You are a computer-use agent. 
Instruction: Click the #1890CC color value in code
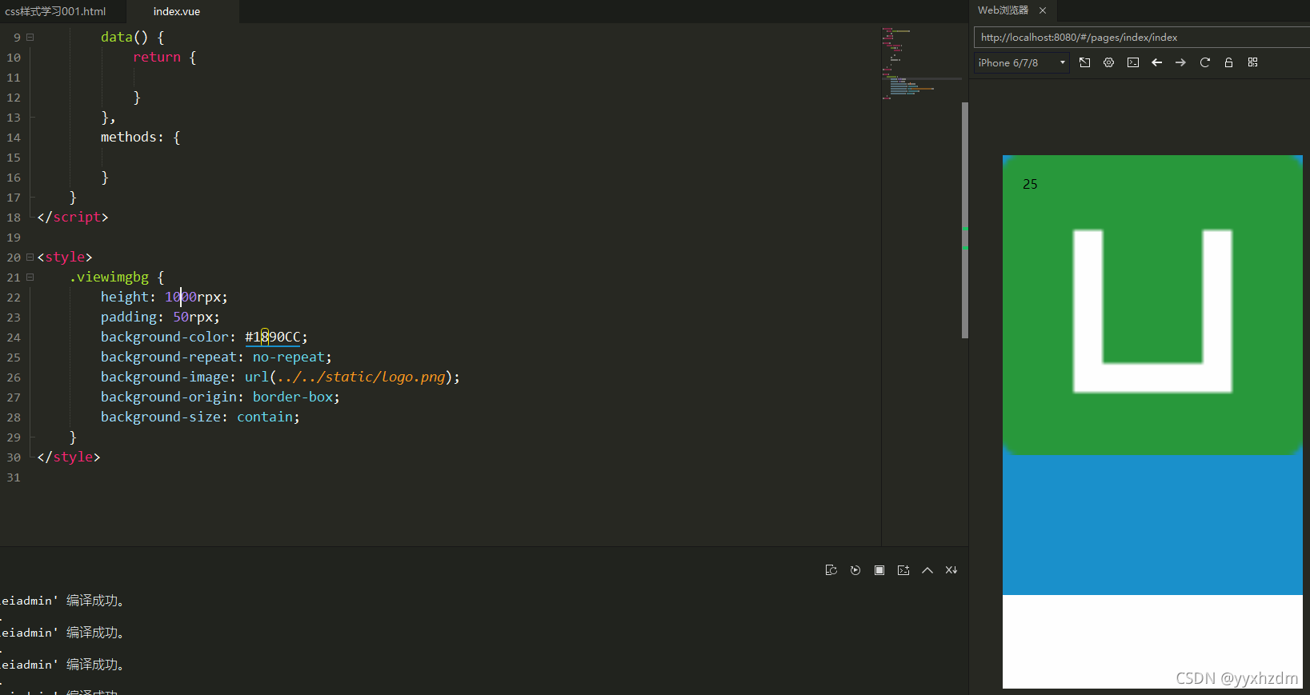[272, 337]
